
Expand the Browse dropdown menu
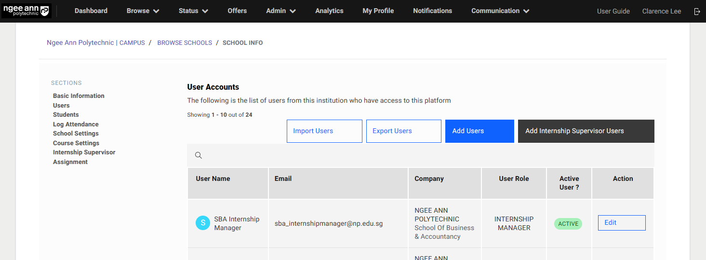[x=143, y=11]
